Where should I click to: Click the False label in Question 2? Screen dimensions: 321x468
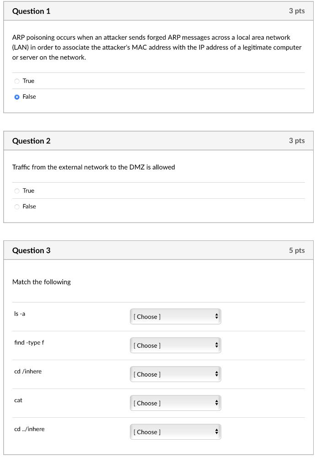point(29,207)
